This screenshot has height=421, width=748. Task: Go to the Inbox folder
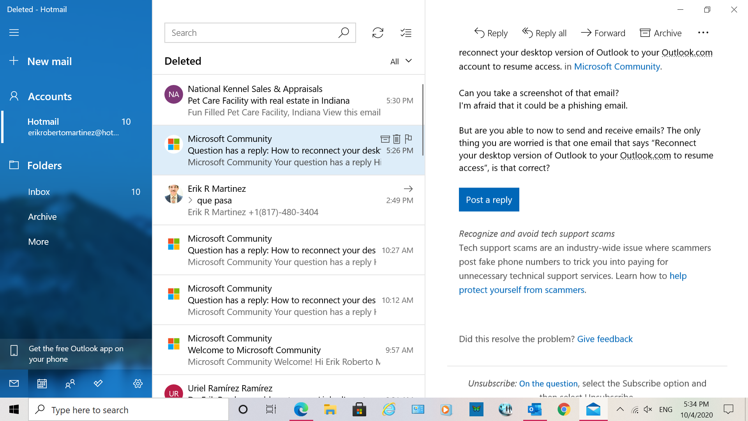pos(76,192)
